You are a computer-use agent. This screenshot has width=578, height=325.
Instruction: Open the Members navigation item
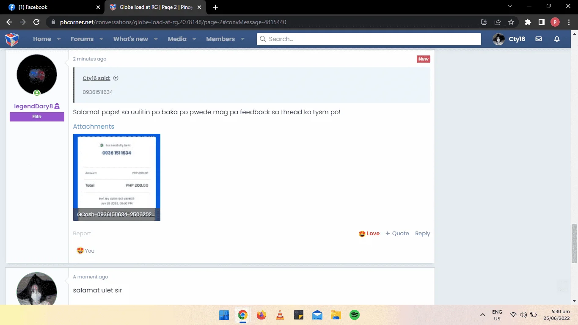(220, 39)
